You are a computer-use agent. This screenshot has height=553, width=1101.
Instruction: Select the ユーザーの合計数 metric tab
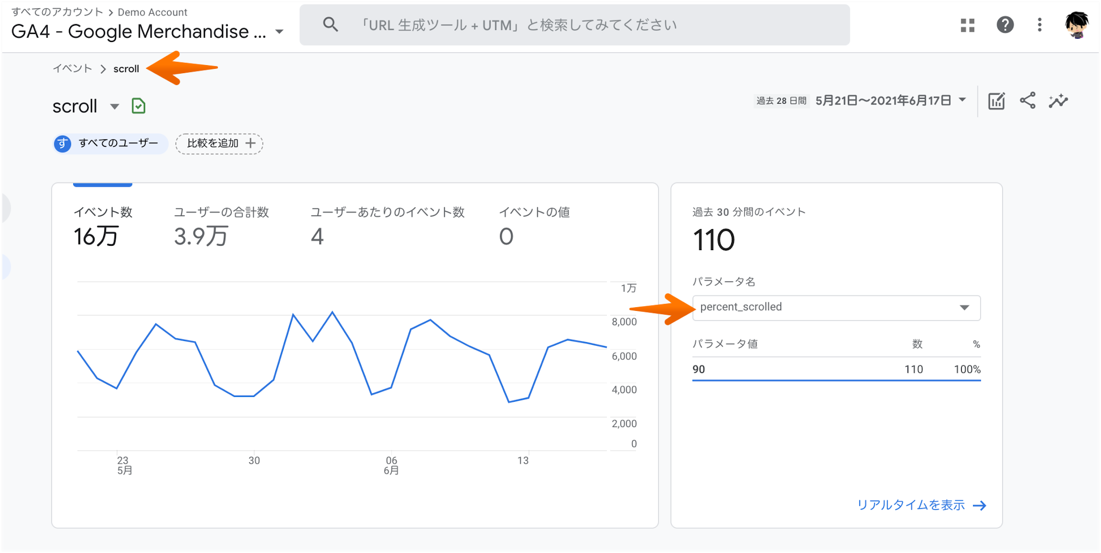(x=221, y=228)
